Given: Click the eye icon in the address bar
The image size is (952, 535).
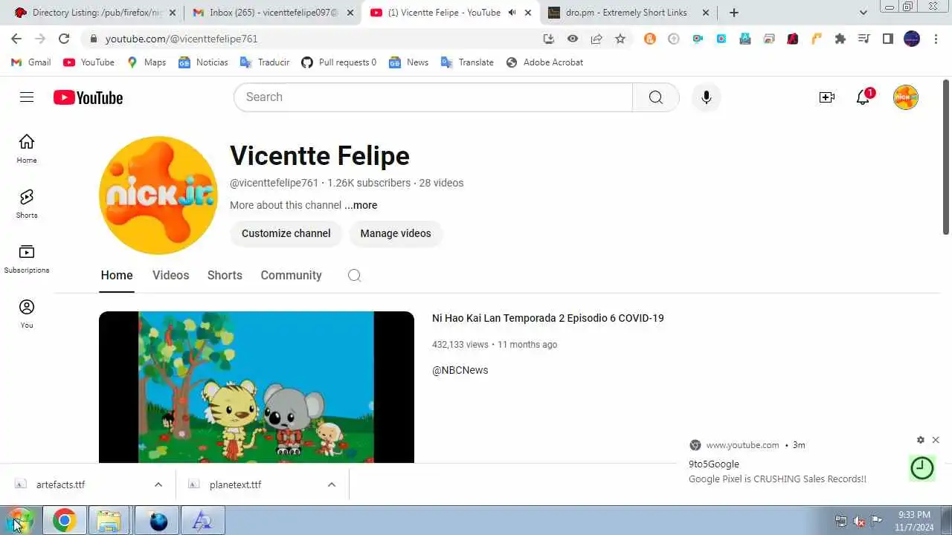Looking at the screenshot, I should [x=573, y=39].
